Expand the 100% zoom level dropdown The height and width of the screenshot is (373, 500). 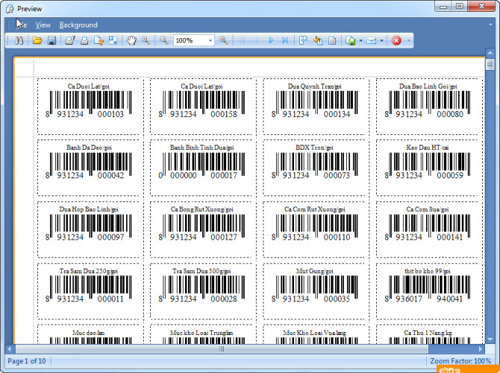pos(211,40)
